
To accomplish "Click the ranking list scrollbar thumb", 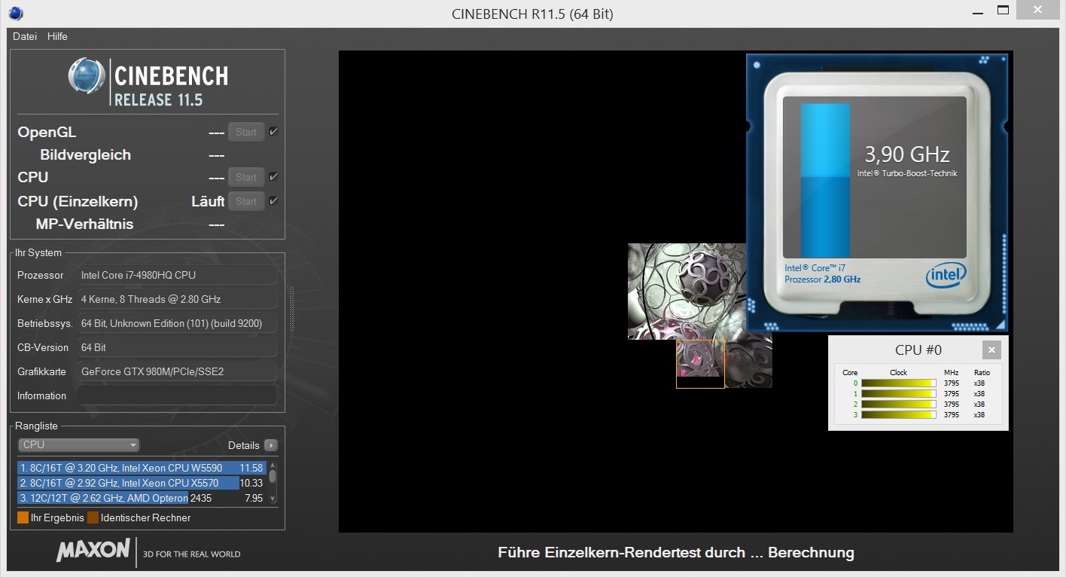I will pos(273,476).
